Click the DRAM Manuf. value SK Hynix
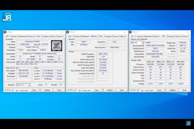This screenshot has height=129, width=194. [155, 51]
